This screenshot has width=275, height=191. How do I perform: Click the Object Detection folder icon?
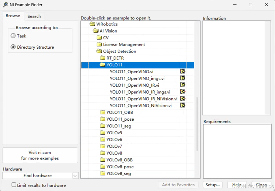99,51
